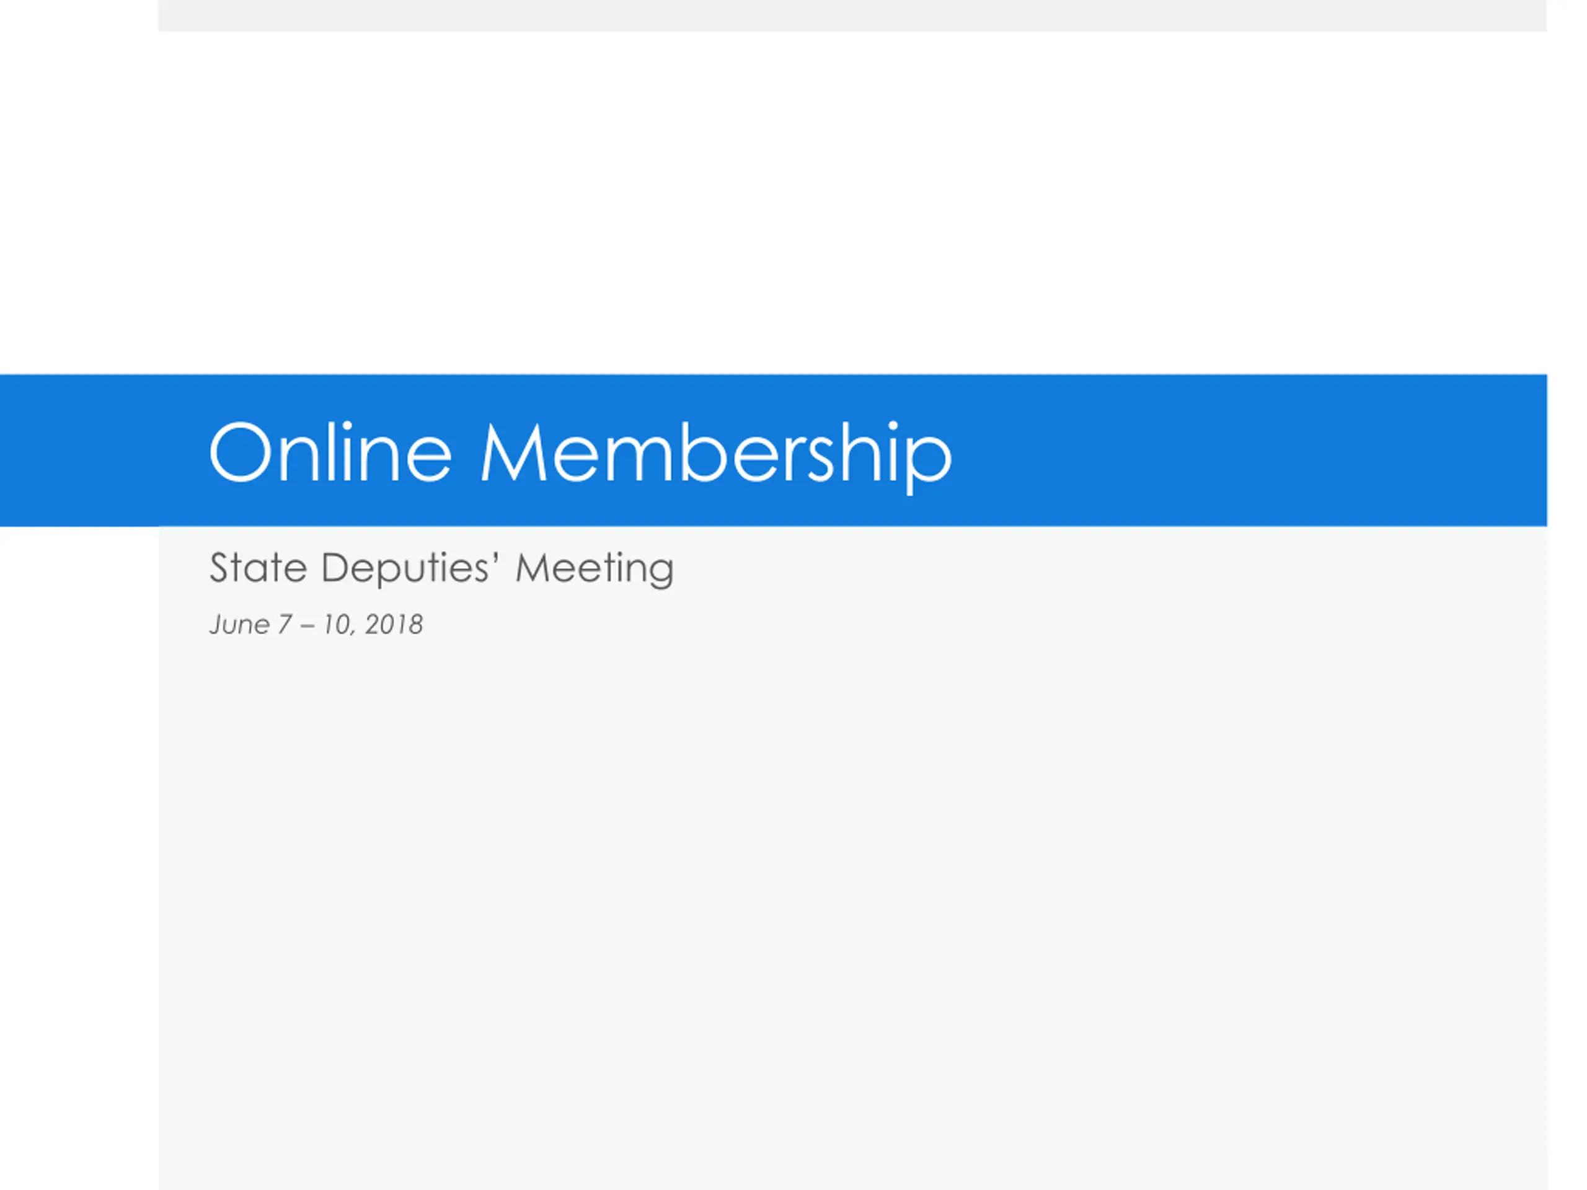The height and width of the screenshot is (1190, 1587).
Task: Click the capital "O" starting the title
Action: pyautogui.click(x=238, y=453)
